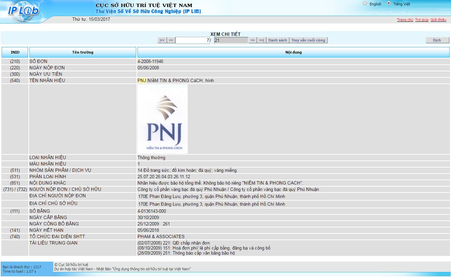Click certificate number 4-0136143-000
The width and height of the screenshot is (451, 277).
(x=152, y=211)
